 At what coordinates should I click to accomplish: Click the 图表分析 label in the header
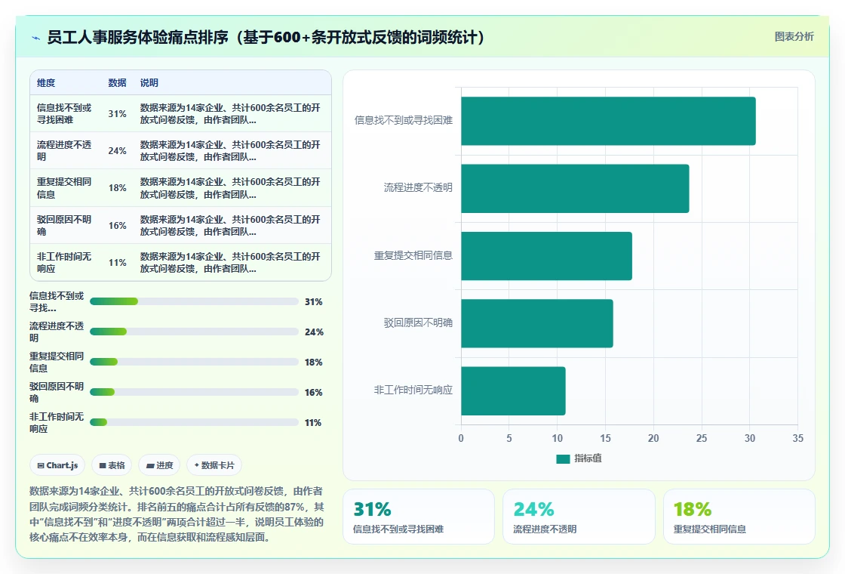coord(794,37)
